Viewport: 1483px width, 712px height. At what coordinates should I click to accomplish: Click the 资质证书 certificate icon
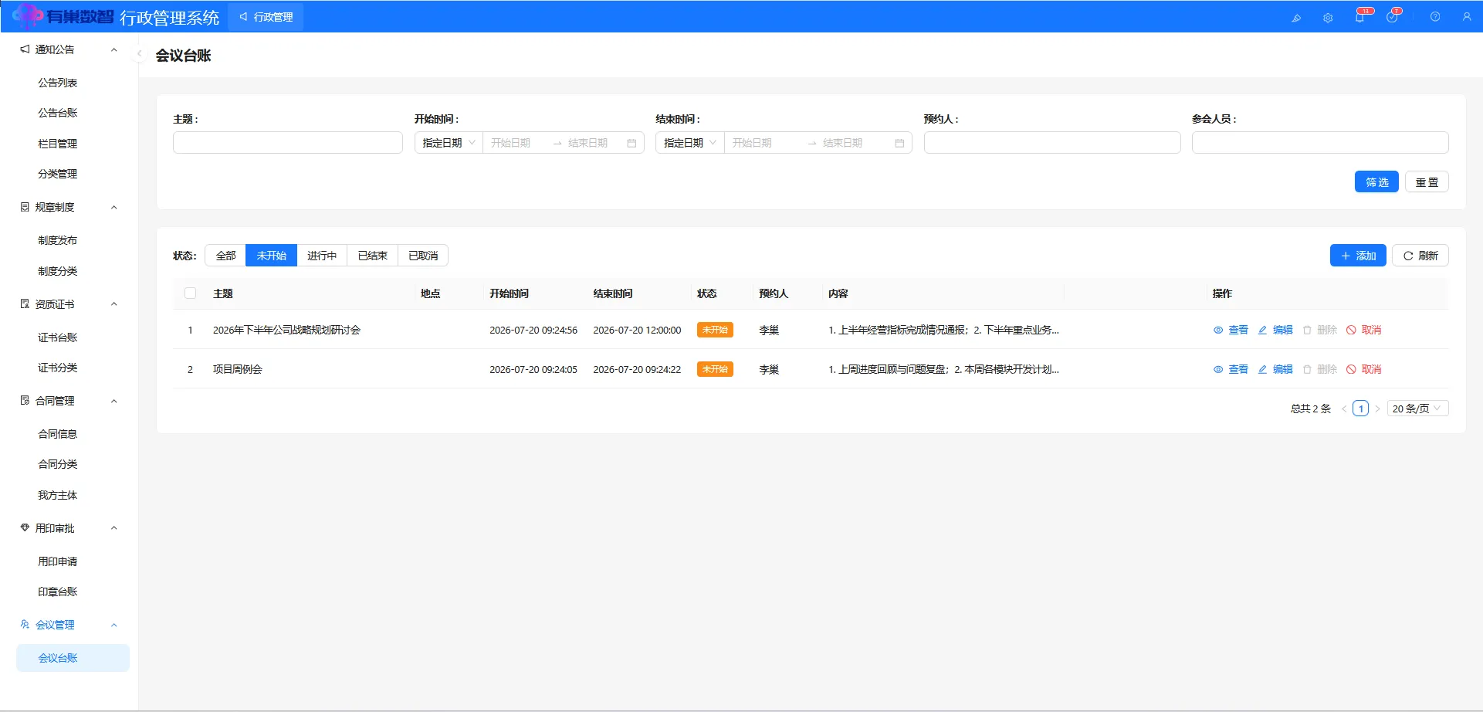25,304
